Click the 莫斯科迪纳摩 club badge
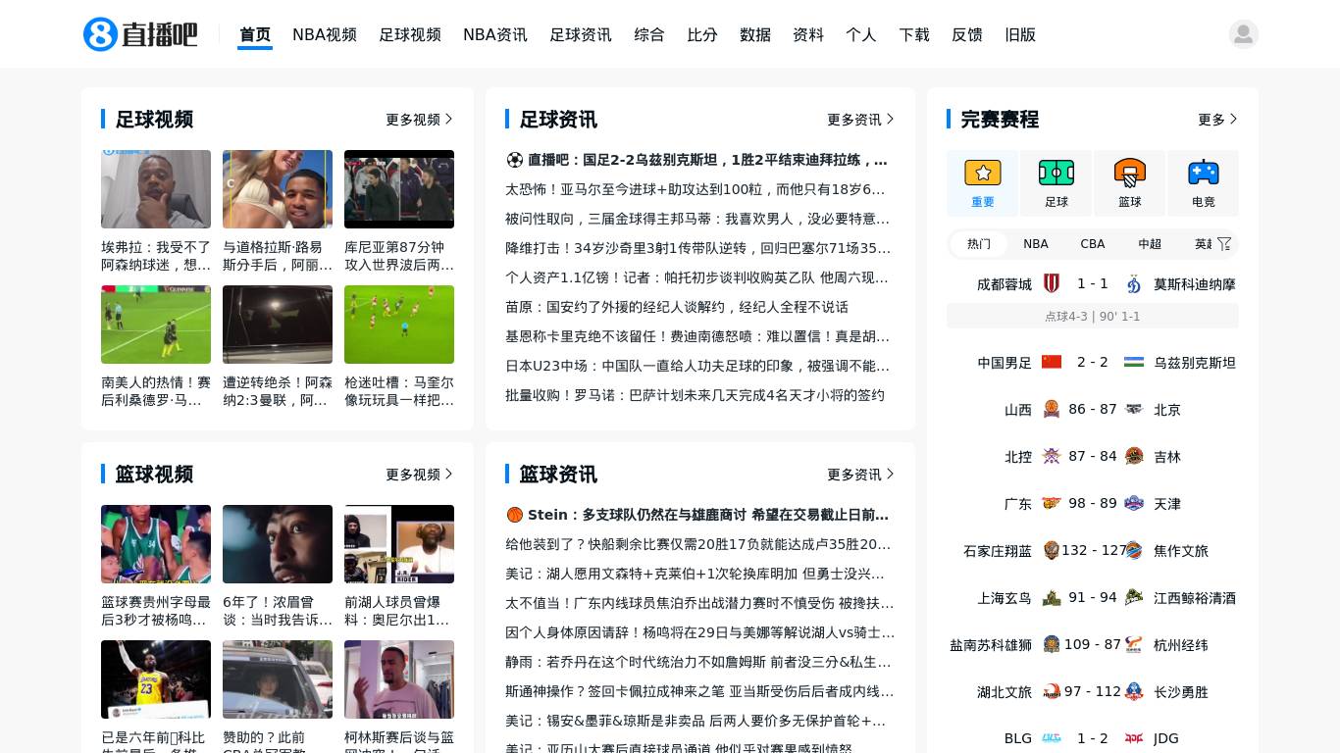1340x753 pixels. [1134, 283]
